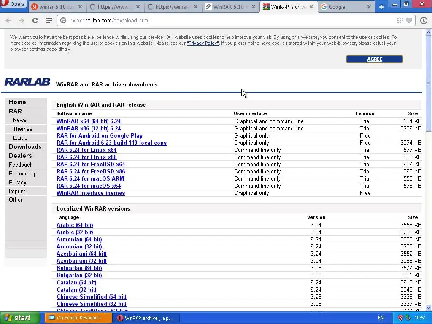Download Bulgarian (64 bit) version
Image resolution: width=432 pixels, height=324 pixels.
click(79, 268)
